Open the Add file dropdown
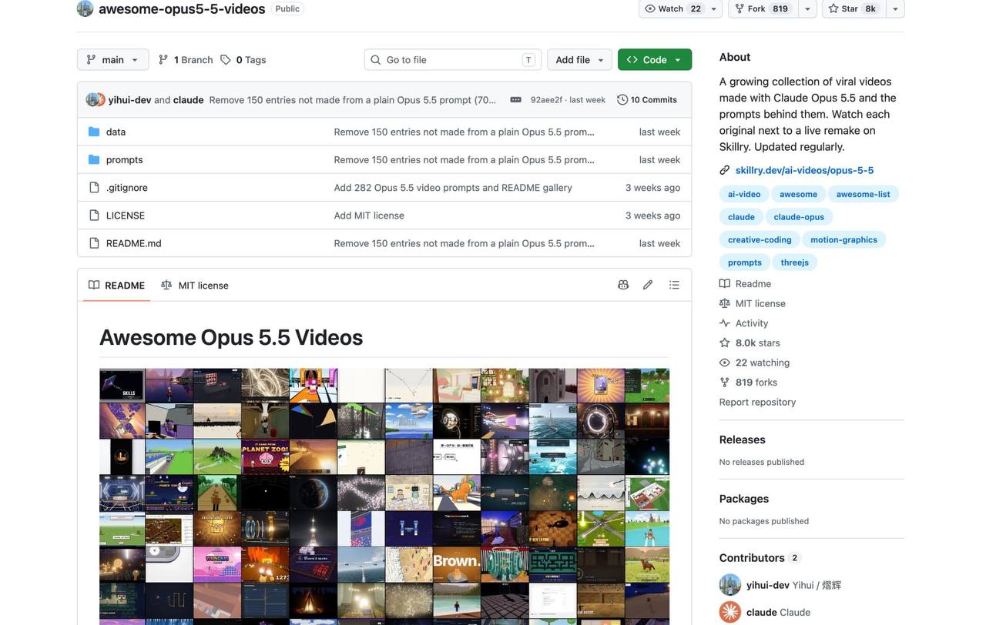This screenshot has width=986, height=625. click(x=579, y=59)
